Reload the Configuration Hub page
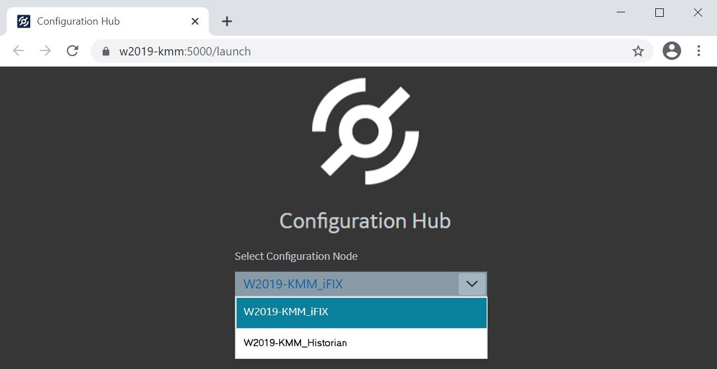Viewport: 717px width, 369px height. (72, 51)
